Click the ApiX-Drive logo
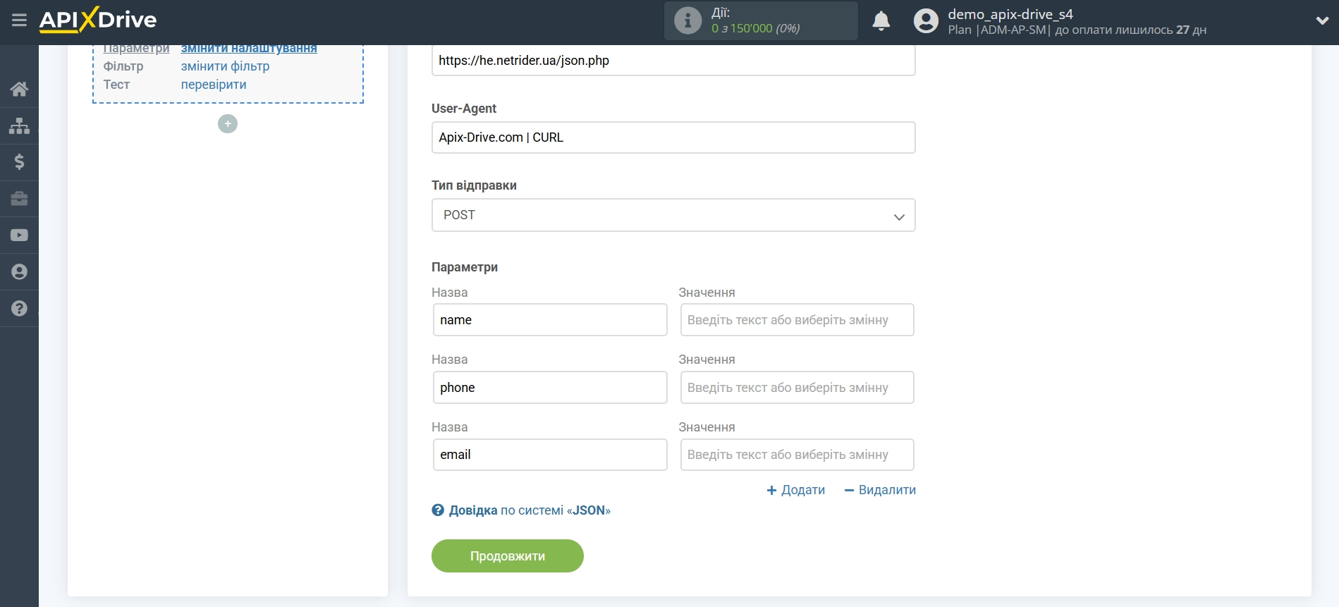Viewport: 1339px width, 607px height. coord(98,20)
